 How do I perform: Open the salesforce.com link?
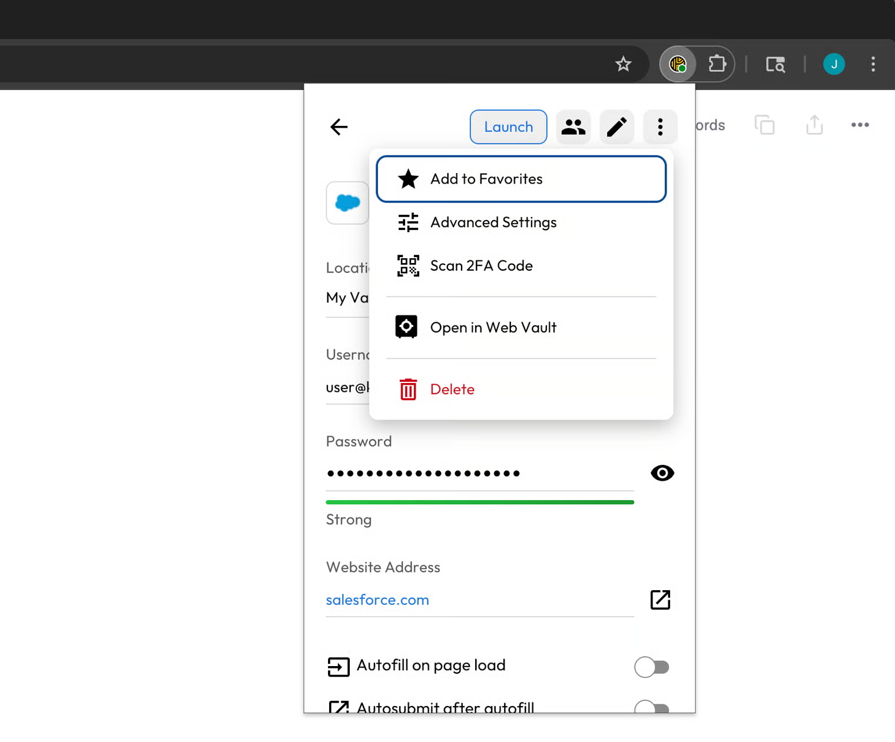tap(377, 600)
